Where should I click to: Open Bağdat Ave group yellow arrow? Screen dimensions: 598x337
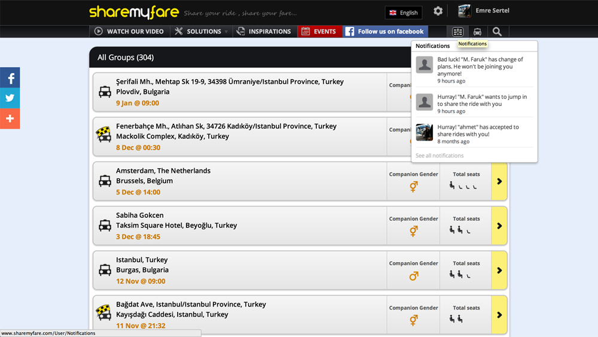[x=499, y=315]
